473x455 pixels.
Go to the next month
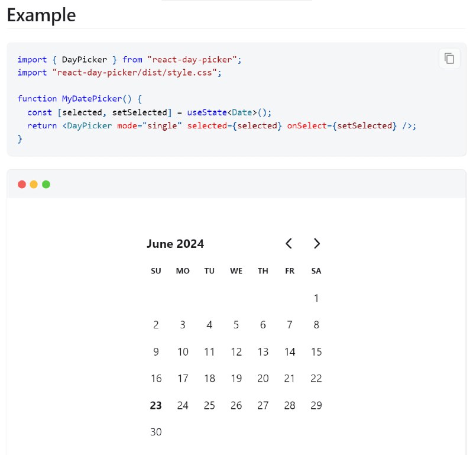point(316,243)
